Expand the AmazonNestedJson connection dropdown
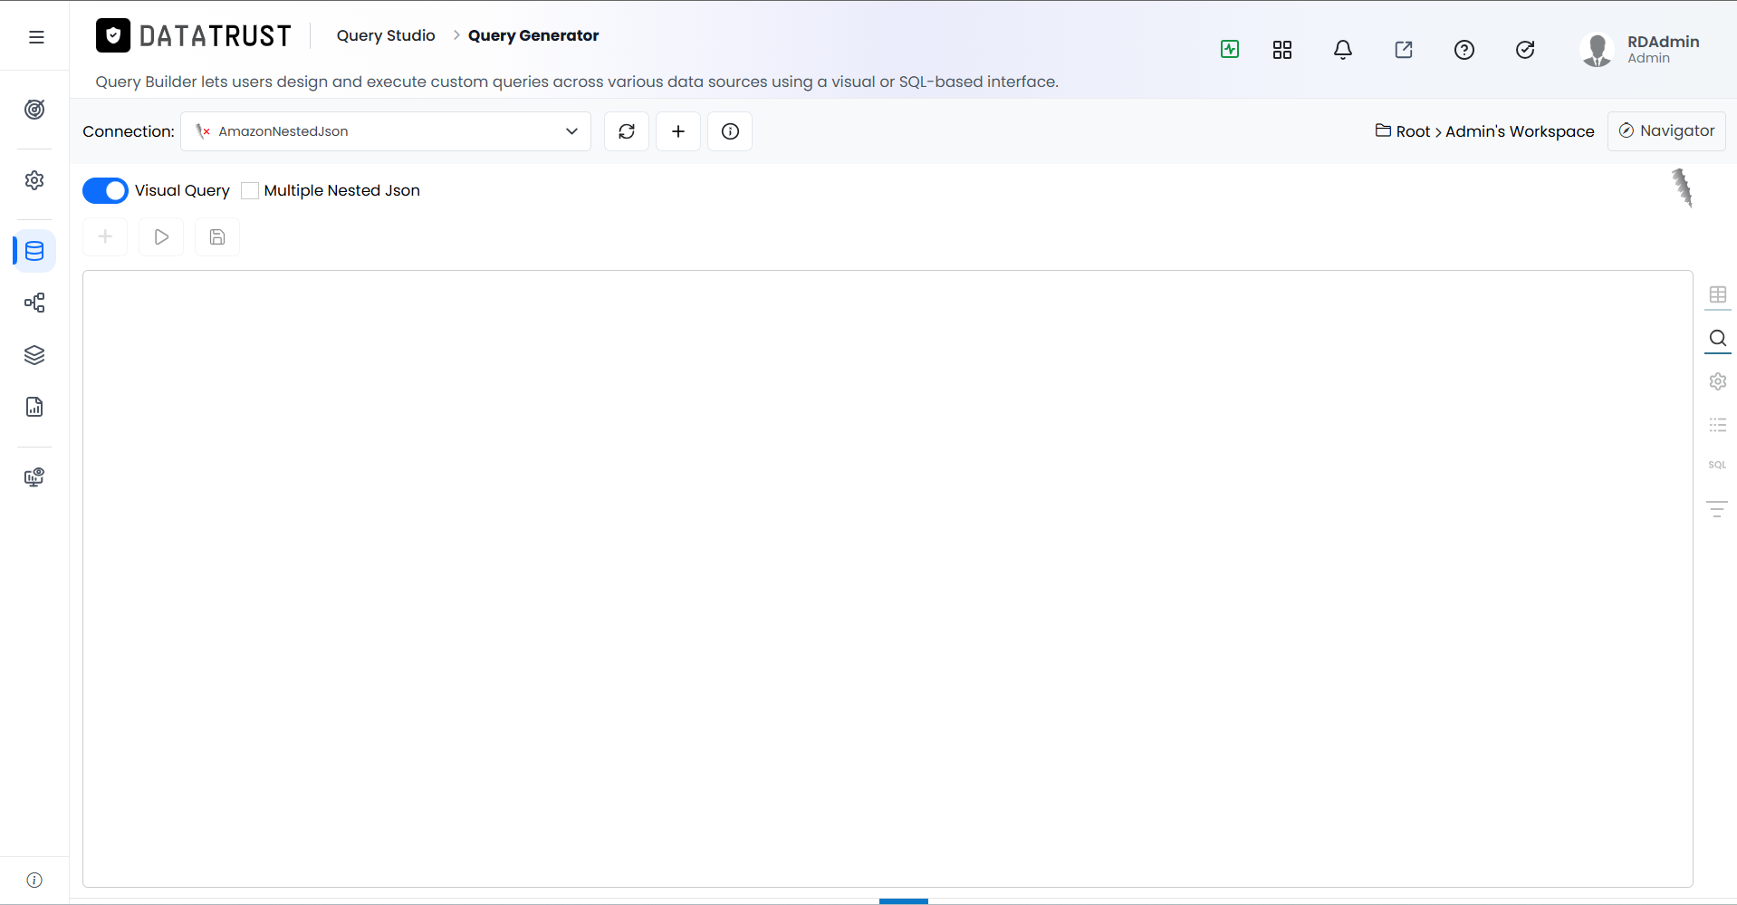This screenshot has height=905, width=1737. point(386,131)
